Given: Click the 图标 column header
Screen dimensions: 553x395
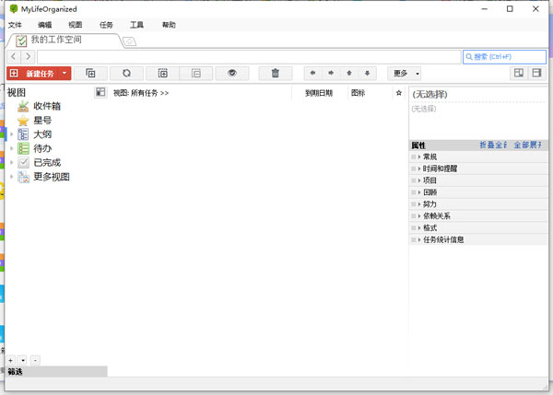Looking at the screenshot, I should tap(358, 93).
